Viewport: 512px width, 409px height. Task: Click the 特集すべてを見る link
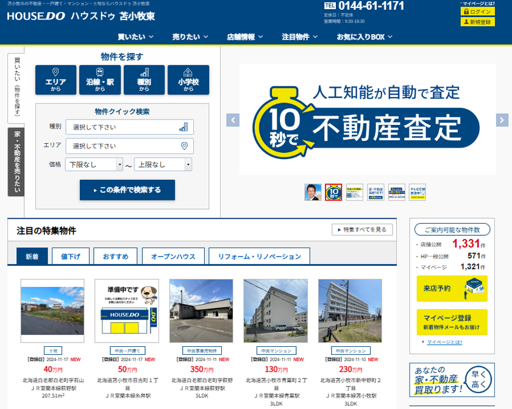pos(362,230)
